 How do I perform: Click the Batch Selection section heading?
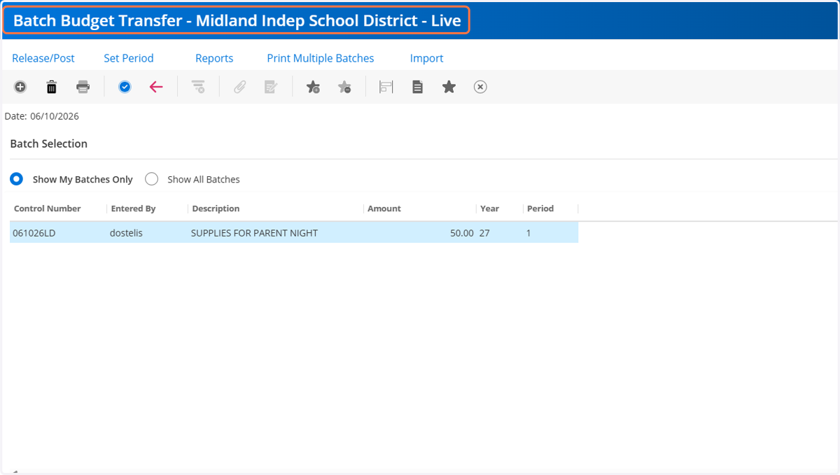coord(49,143)
